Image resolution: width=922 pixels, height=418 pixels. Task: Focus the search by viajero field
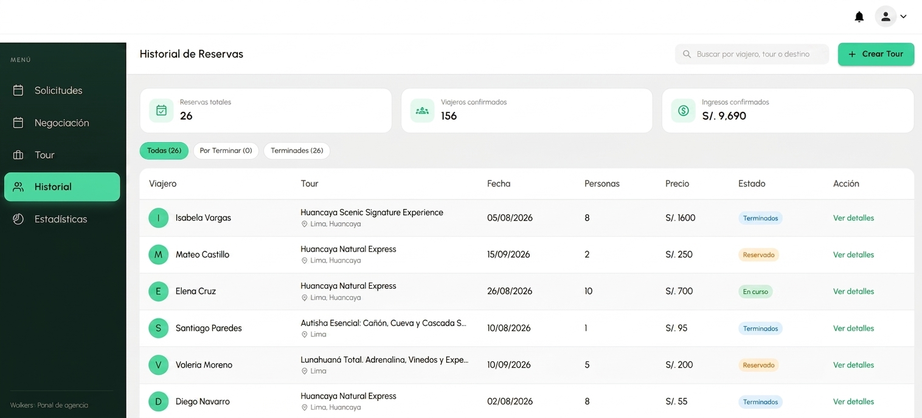pyautogui.click(x=752, y=54)
